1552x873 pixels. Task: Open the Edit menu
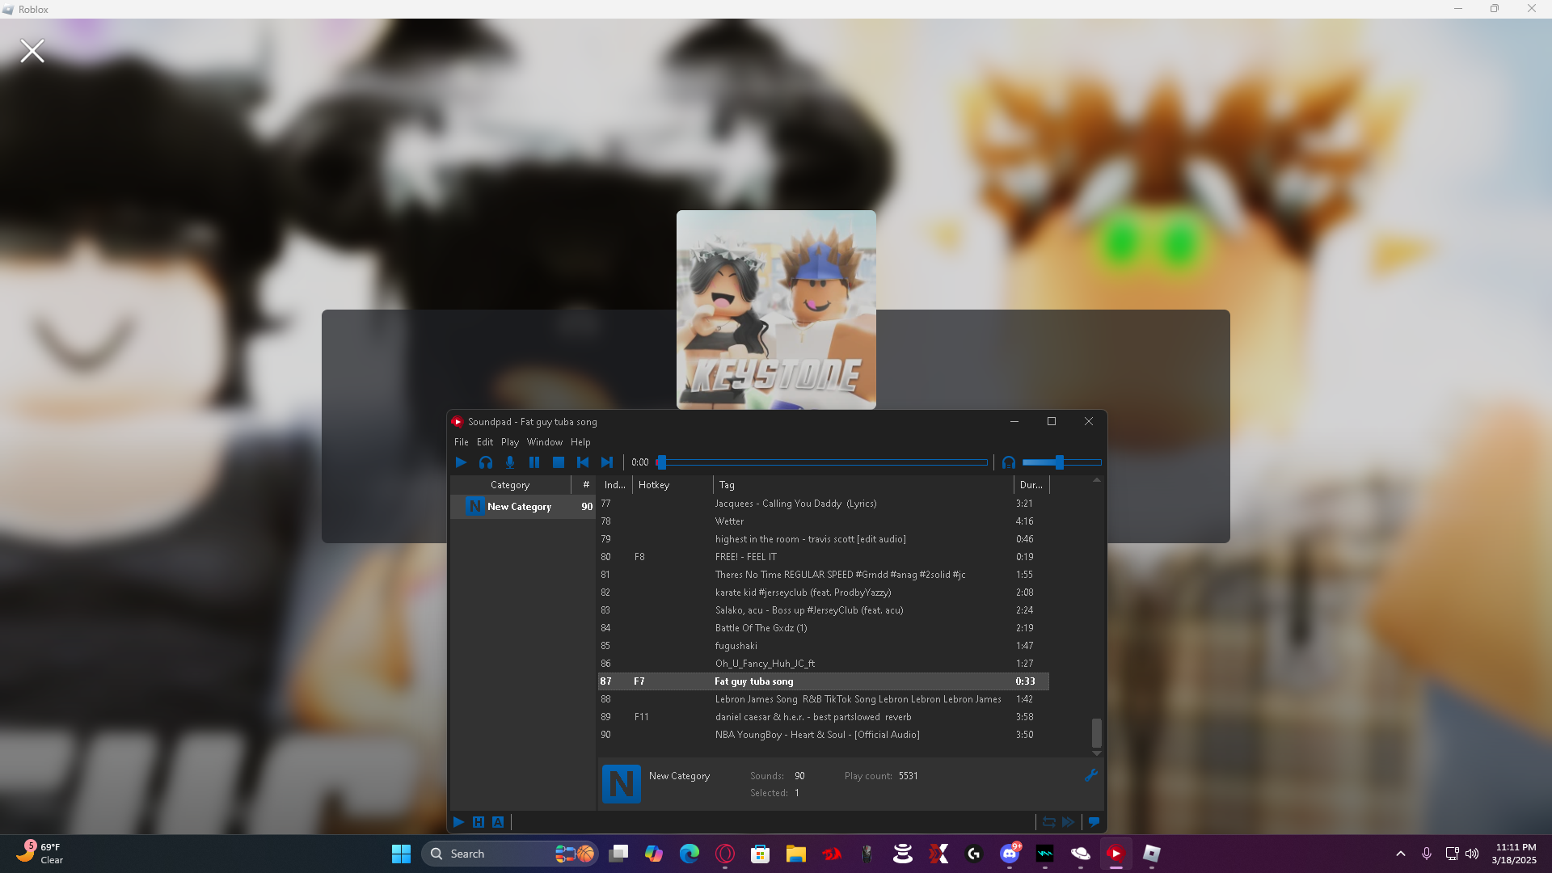tap(485, 442)
